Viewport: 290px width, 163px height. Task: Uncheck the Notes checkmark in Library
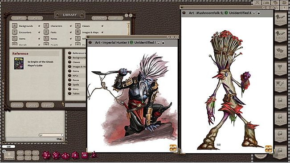pos(71,39)
